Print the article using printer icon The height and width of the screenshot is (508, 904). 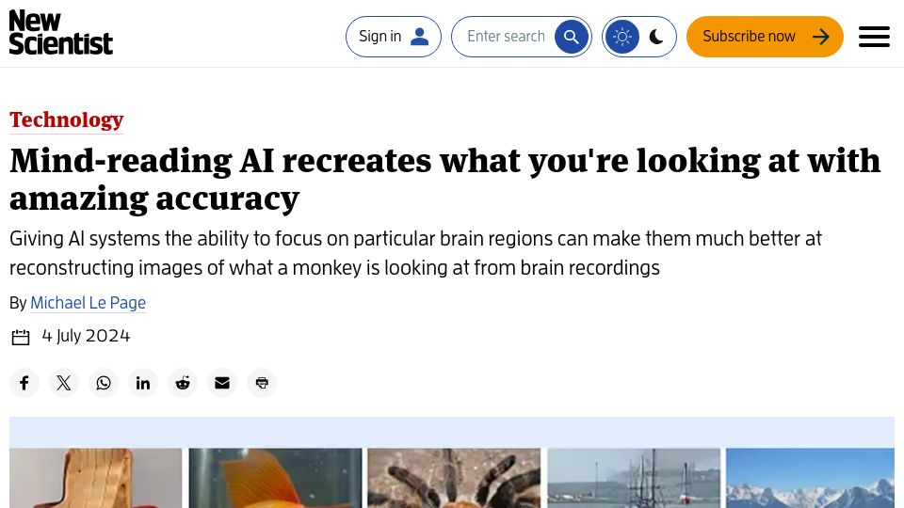(x=262, y=383)
